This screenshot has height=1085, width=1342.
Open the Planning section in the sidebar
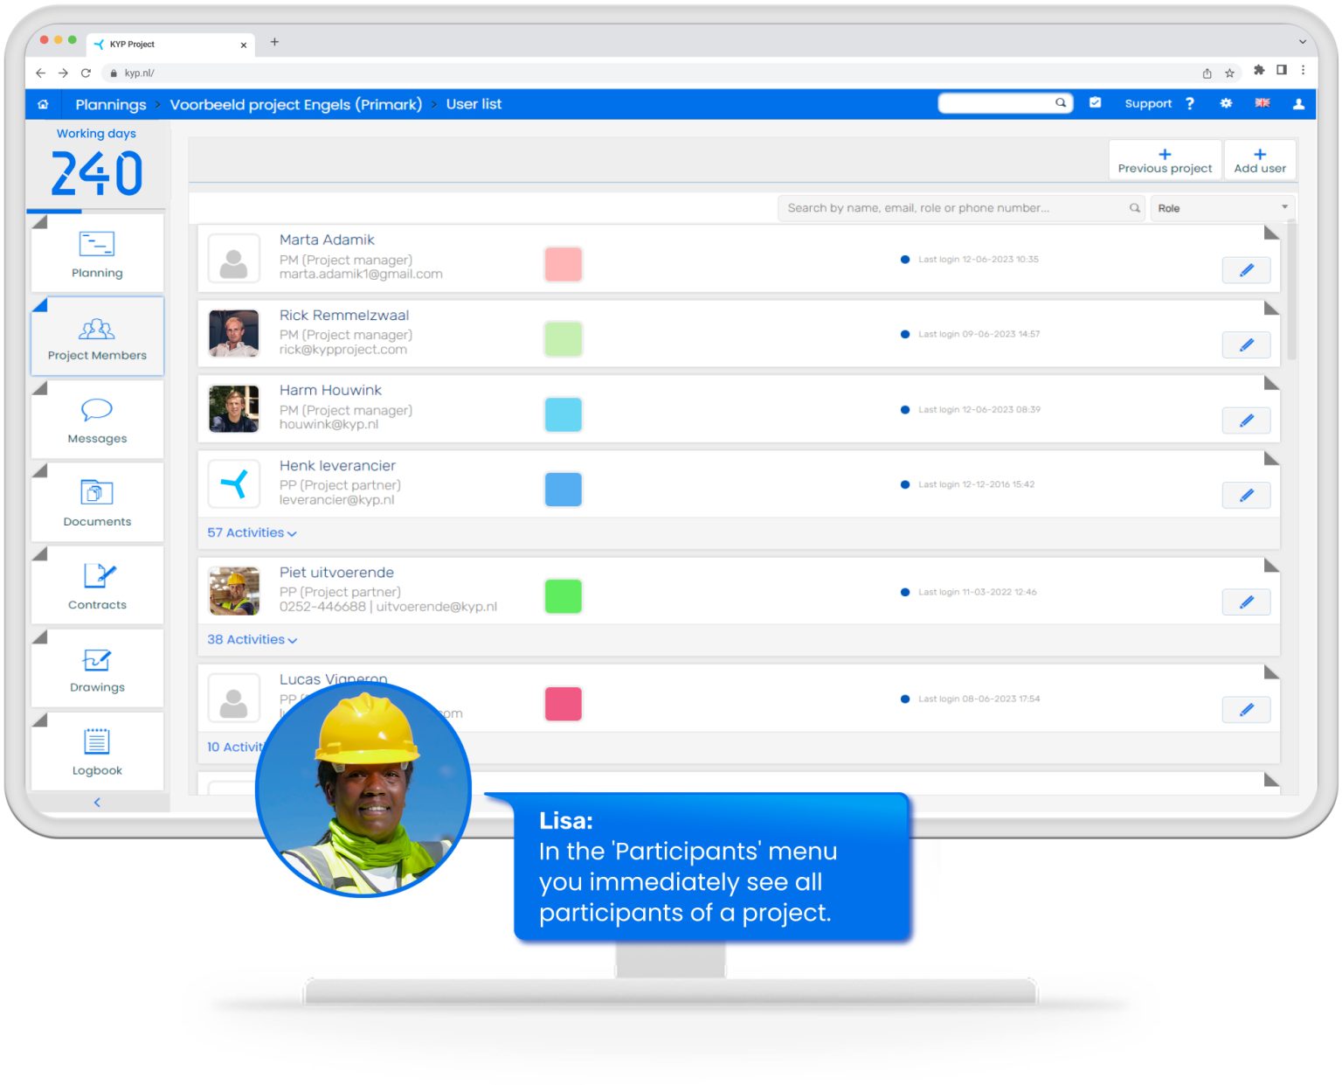pos(96,254)
